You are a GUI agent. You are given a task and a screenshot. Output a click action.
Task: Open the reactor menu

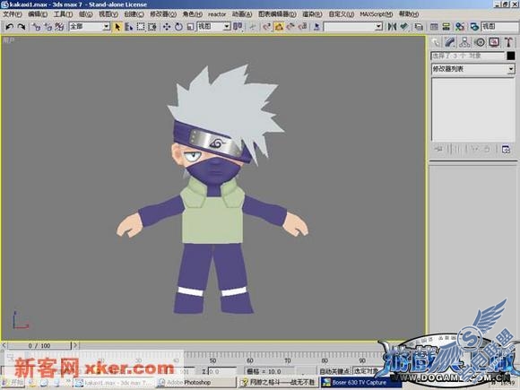tap(217, 14)
